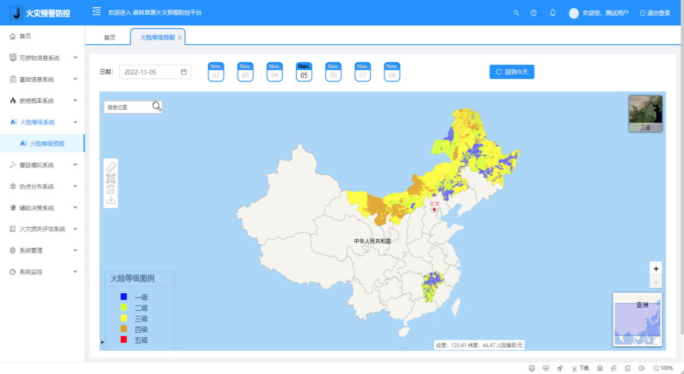Open the notification bell in header
Viewport: 684px width, 374px height.
coord(553,12)
